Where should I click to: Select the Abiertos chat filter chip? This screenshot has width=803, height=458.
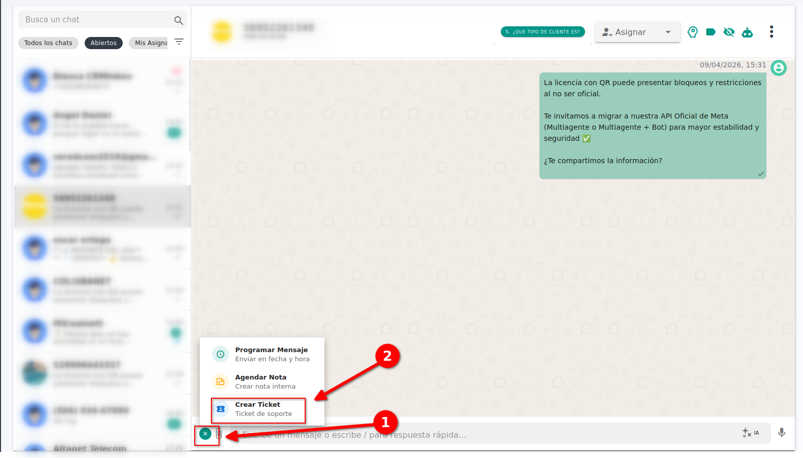tap(103, 43)
